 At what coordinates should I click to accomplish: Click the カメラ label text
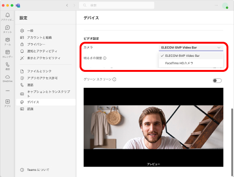88,47
